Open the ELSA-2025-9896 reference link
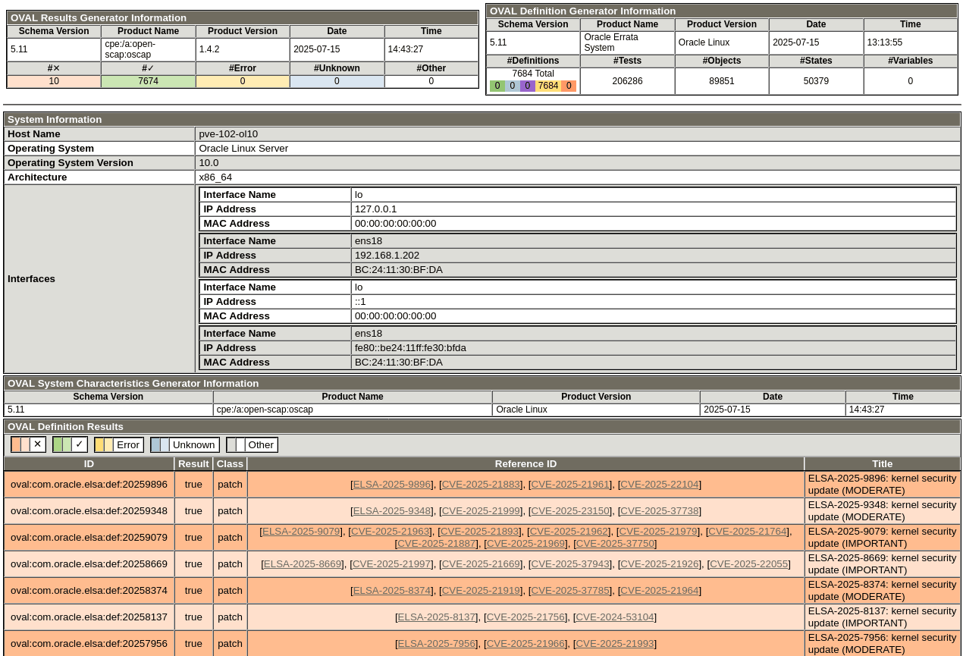This screenshot has height=656, width=963. pyautogui.click(x=392, y=485)
